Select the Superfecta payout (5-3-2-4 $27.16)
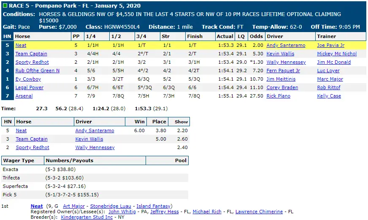The image size is (368, 220). point(65,186)
